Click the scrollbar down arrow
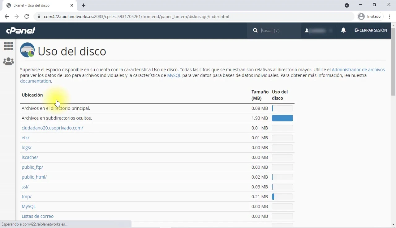 tap(393, 224)
